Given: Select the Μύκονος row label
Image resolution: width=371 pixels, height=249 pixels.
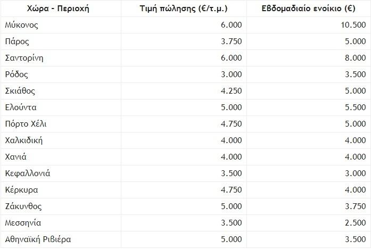Looking at the screenshot, I should tap(21, 25).
